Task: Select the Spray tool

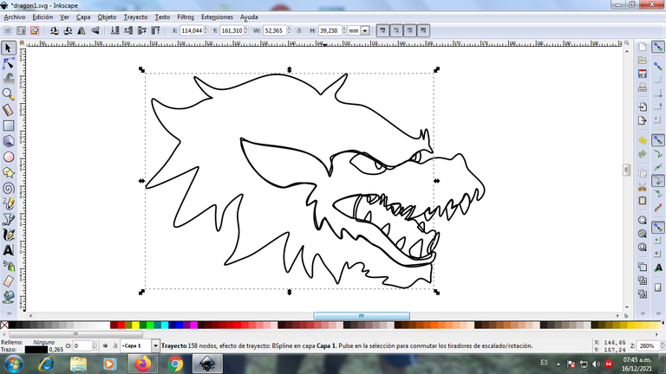Action: click(9, 266)
